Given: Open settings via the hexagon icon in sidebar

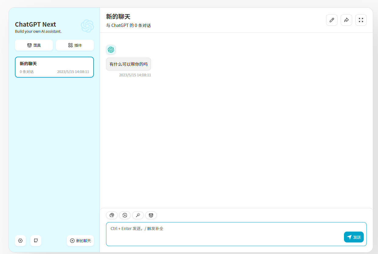Looking at the screenshot, I should point(20,241).
